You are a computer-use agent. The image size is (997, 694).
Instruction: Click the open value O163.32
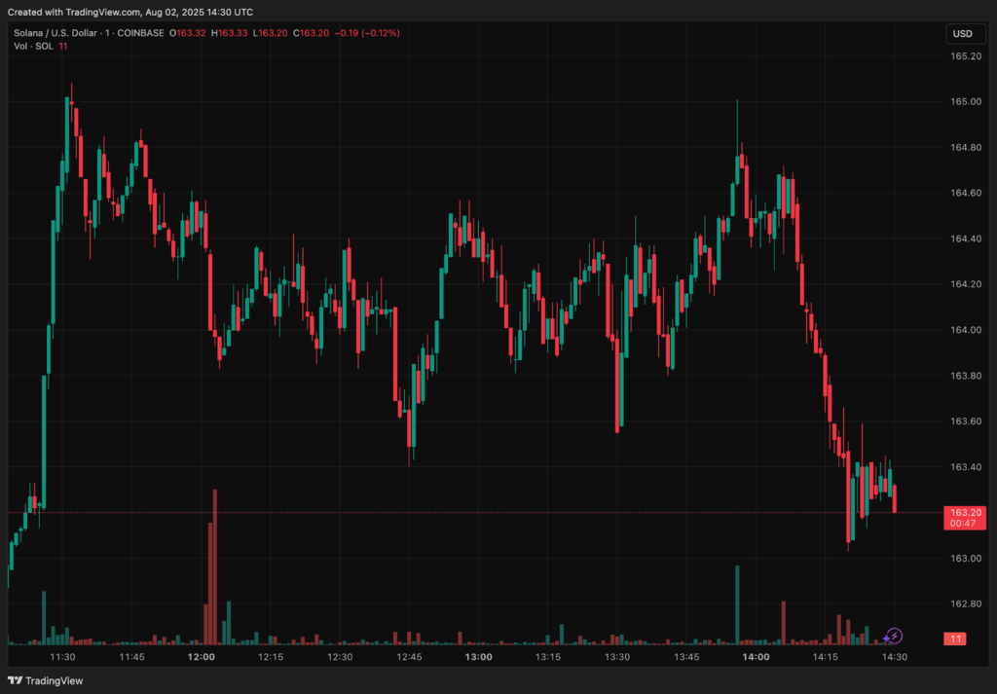tap(188, 33)
